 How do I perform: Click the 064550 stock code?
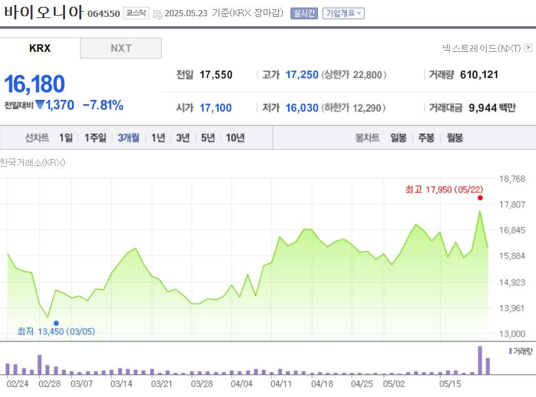point(104,14)
